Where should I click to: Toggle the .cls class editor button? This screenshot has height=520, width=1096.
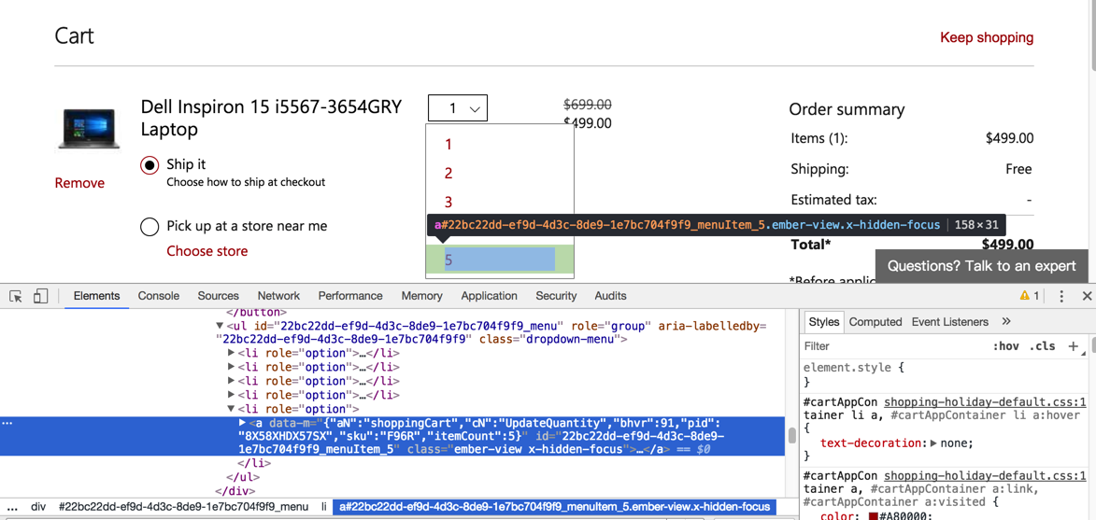(x=1042, y=346)
